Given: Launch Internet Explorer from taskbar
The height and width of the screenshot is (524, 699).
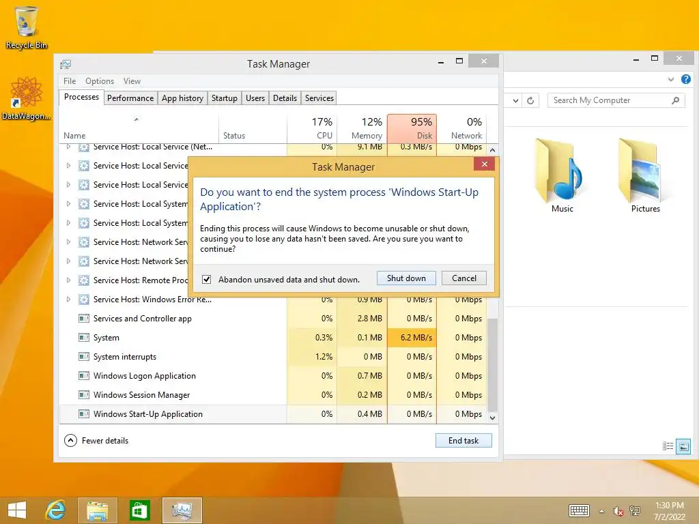Looking at the screenshot, I should [56, 510].
